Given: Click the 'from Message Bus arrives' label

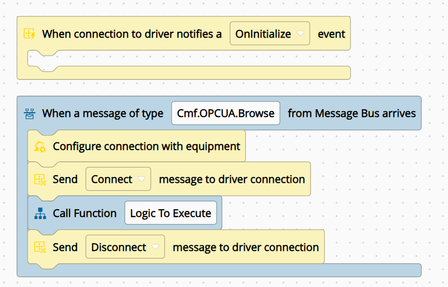Looking at the screenshot, I should 352,113.
